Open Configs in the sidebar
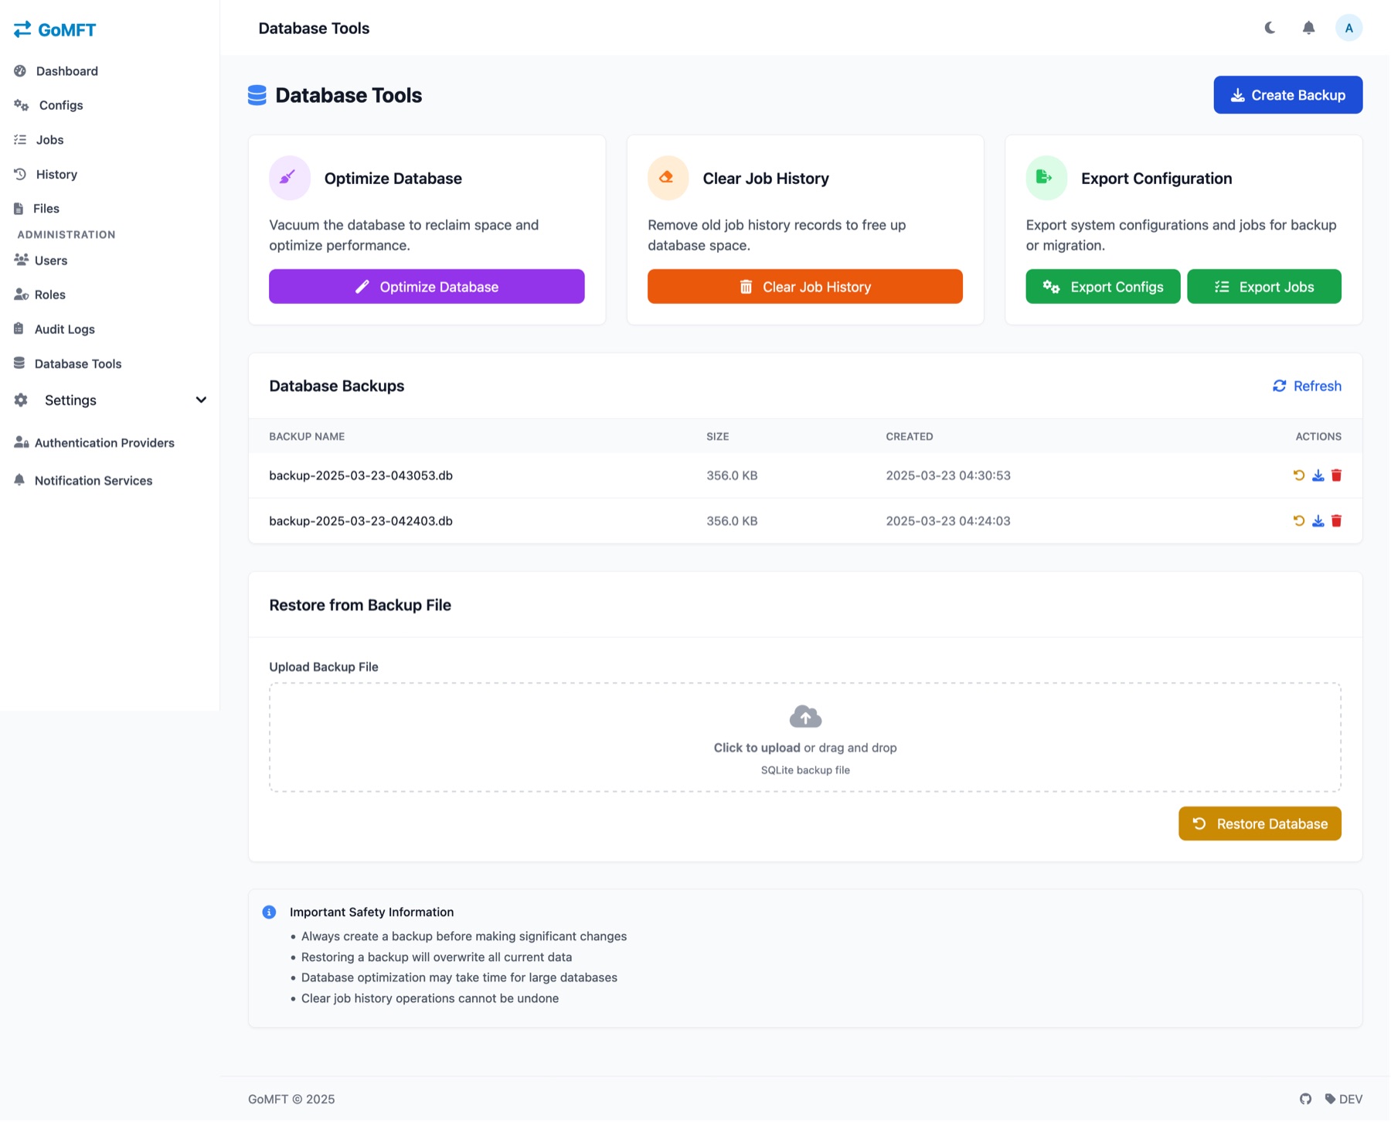The height and width of the screenshot is (1122, 1391). (x=48, y=105)
